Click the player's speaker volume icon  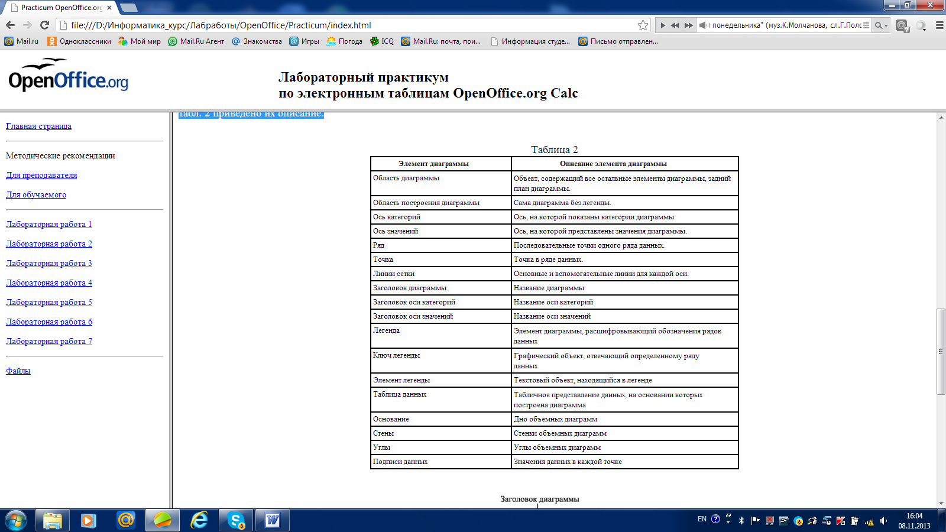click(704, 25)
